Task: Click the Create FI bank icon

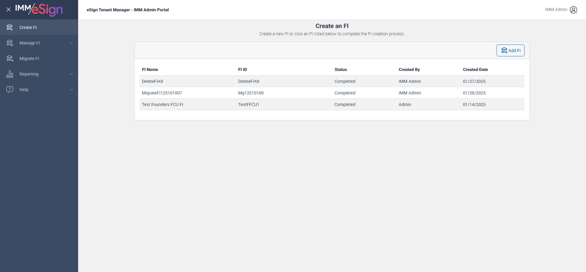Action: point(10,27)
